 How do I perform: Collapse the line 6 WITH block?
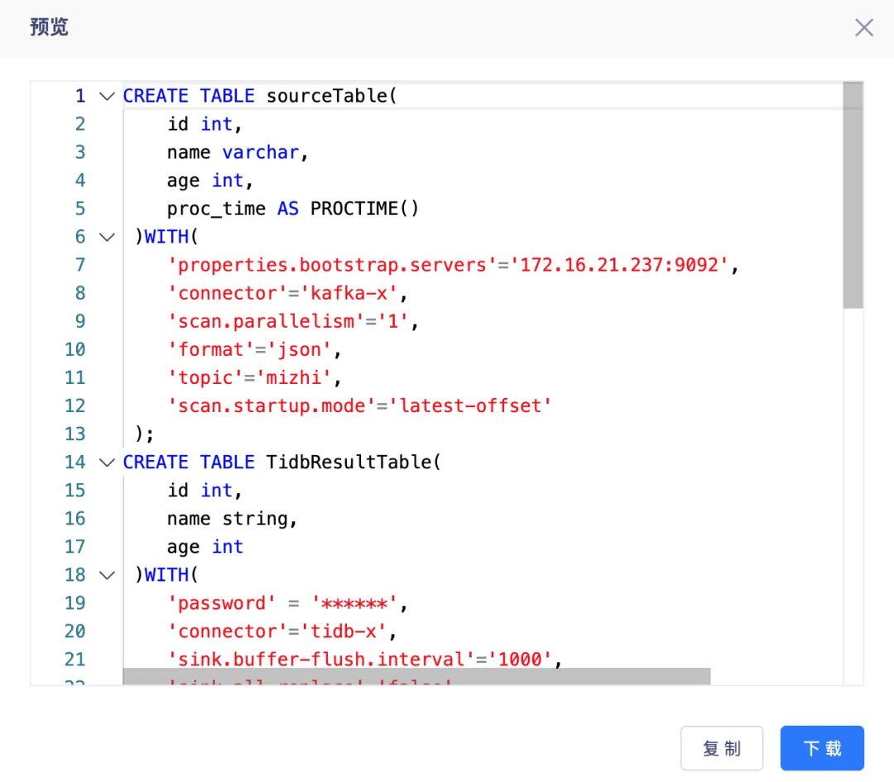click(x=107, y=237)
